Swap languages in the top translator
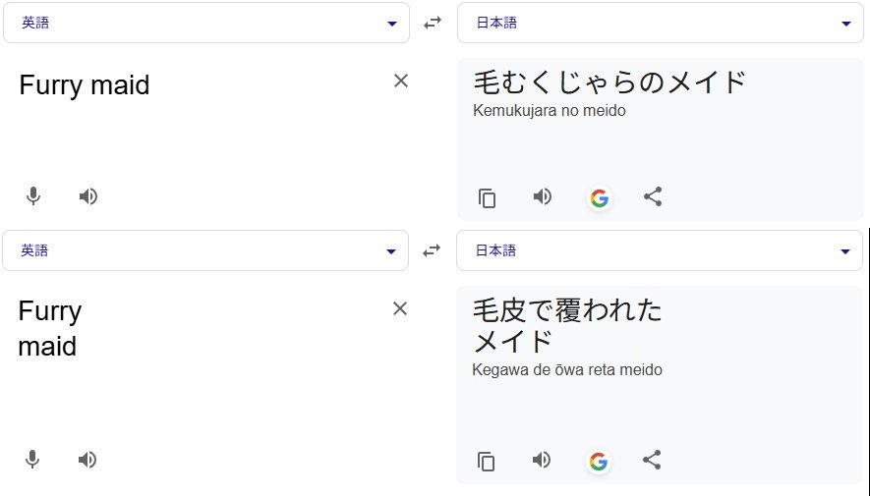870x496 pixels. [x=433, y=23]
